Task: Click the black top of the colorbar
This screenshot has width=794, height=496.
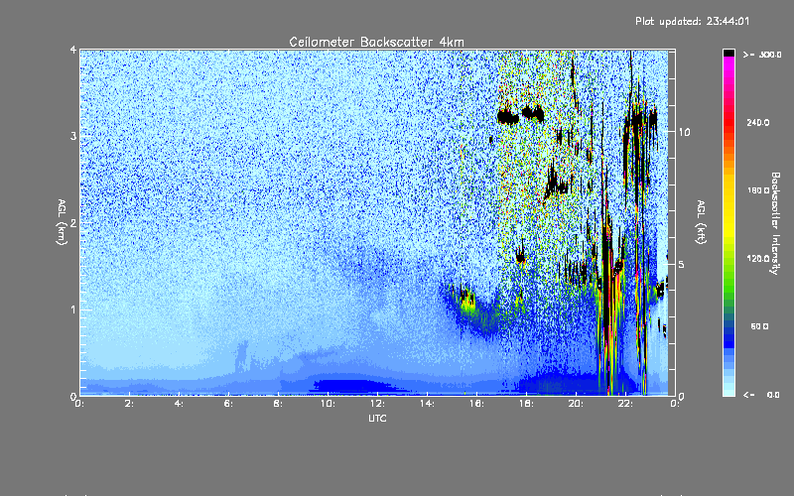Action: point(728,53)
